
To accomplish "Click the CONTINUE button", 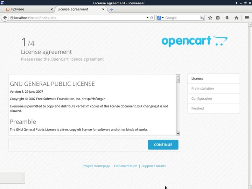I will pos(163,145).
